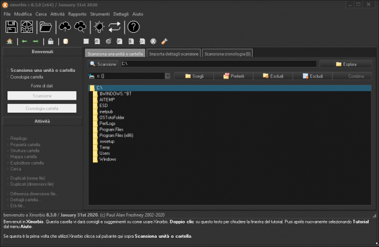379x247 pixels.
Task: Click the Benvenuti panel header
Action: 42,52
